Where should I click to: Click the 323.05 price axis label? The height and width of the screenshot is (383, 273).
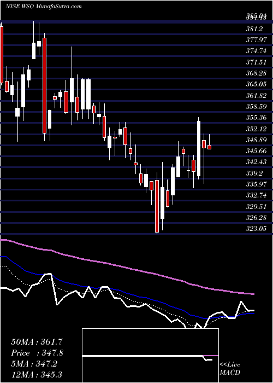(x=257, y=229)
